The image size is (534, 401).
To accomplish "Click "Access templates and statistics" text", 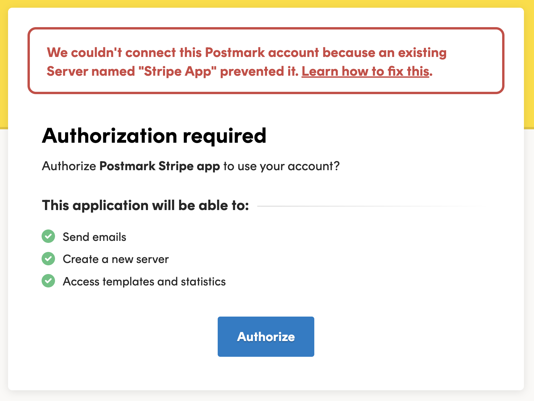I will 144,281.
